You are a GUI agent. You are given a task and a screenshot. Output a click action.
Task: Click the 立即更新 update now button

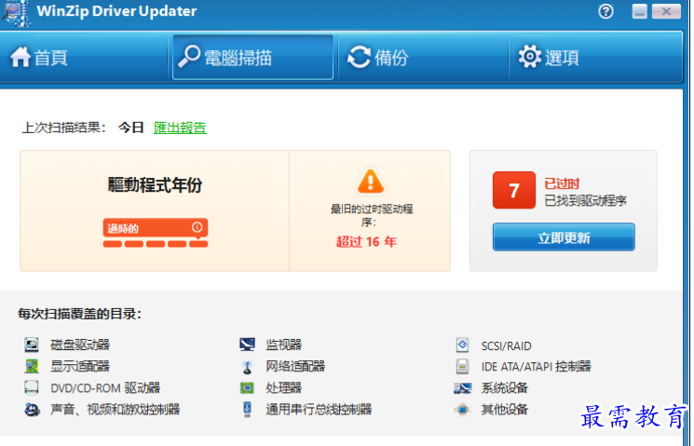point(564,237)
